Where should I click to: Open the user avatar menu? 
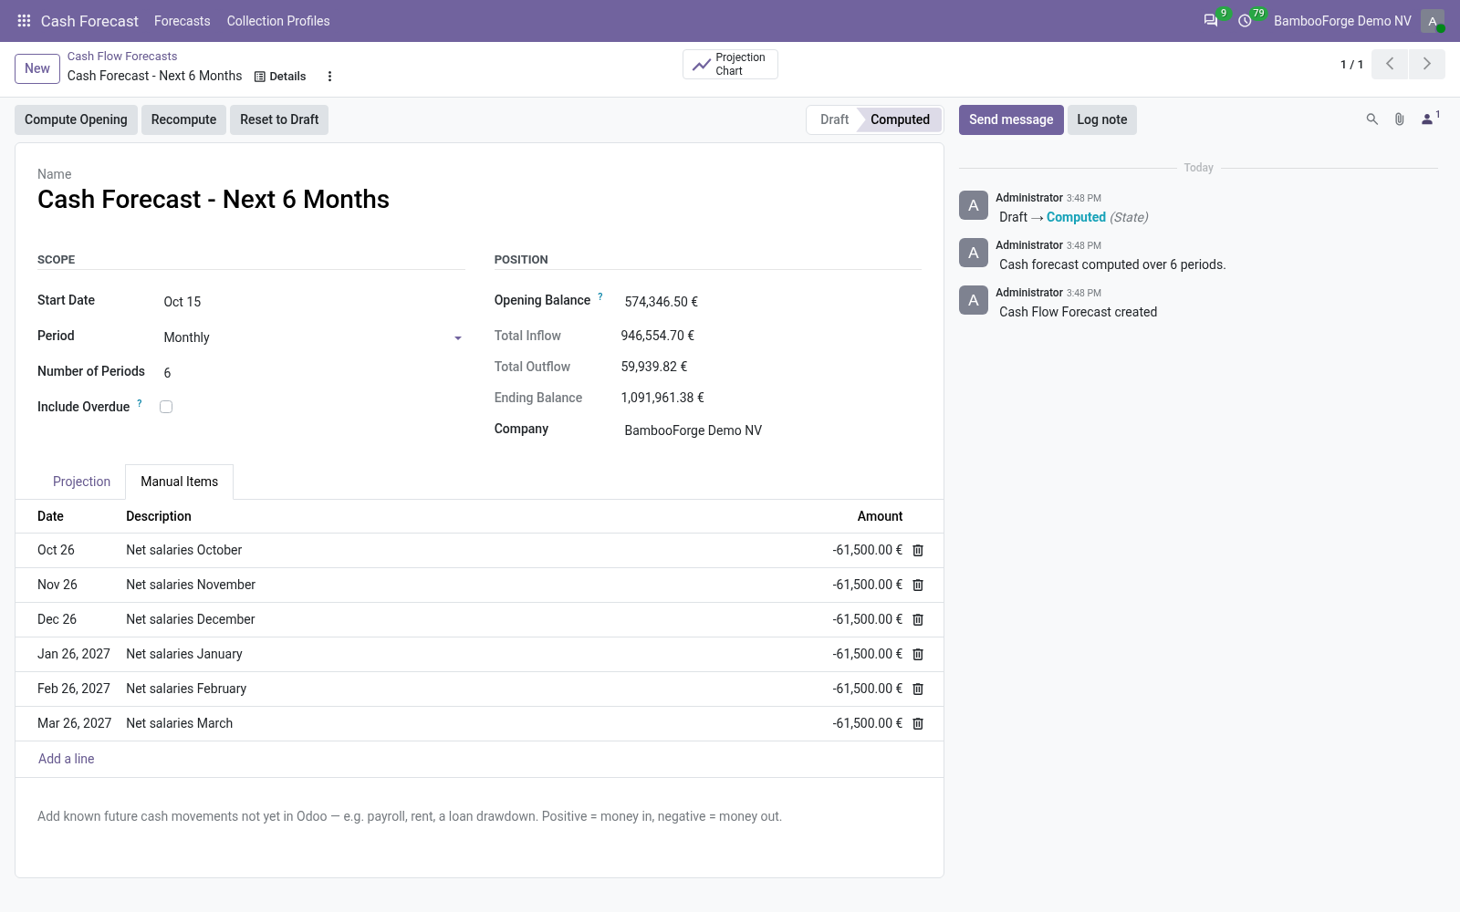pos(1433,21)
